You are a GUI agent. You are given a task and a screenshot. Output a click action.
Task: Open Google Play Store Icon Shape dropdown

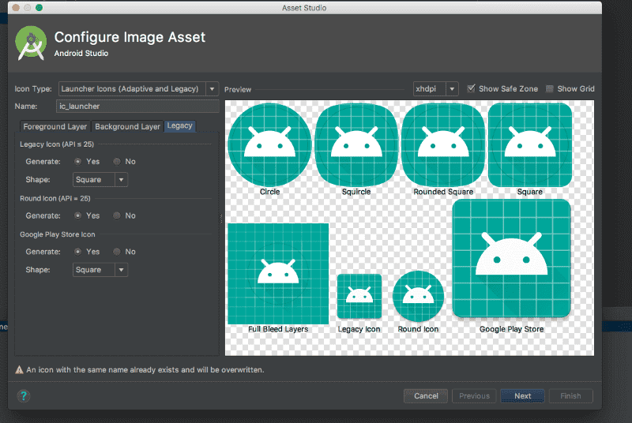(x=100, y=270)
